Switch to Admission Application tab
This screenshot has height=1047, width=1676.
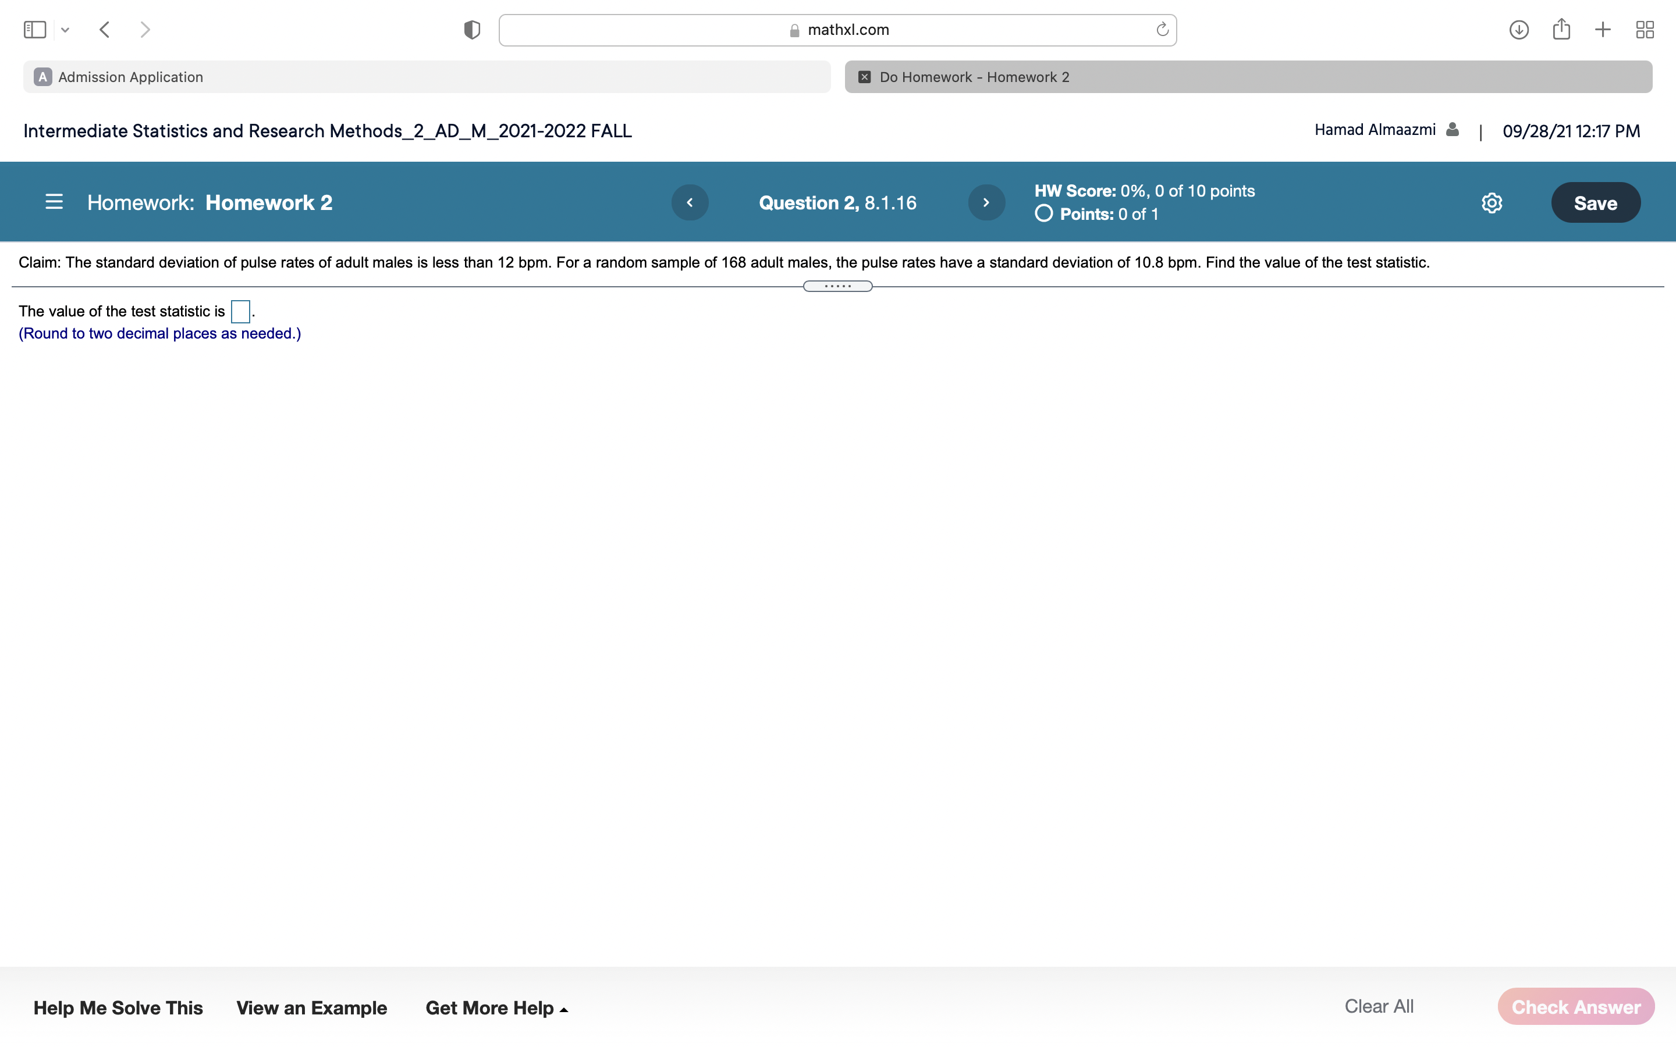tap(427, 77)
